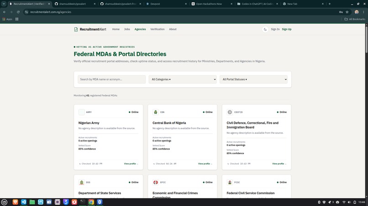Focus the Search by MDA name field

click(112, 79)
